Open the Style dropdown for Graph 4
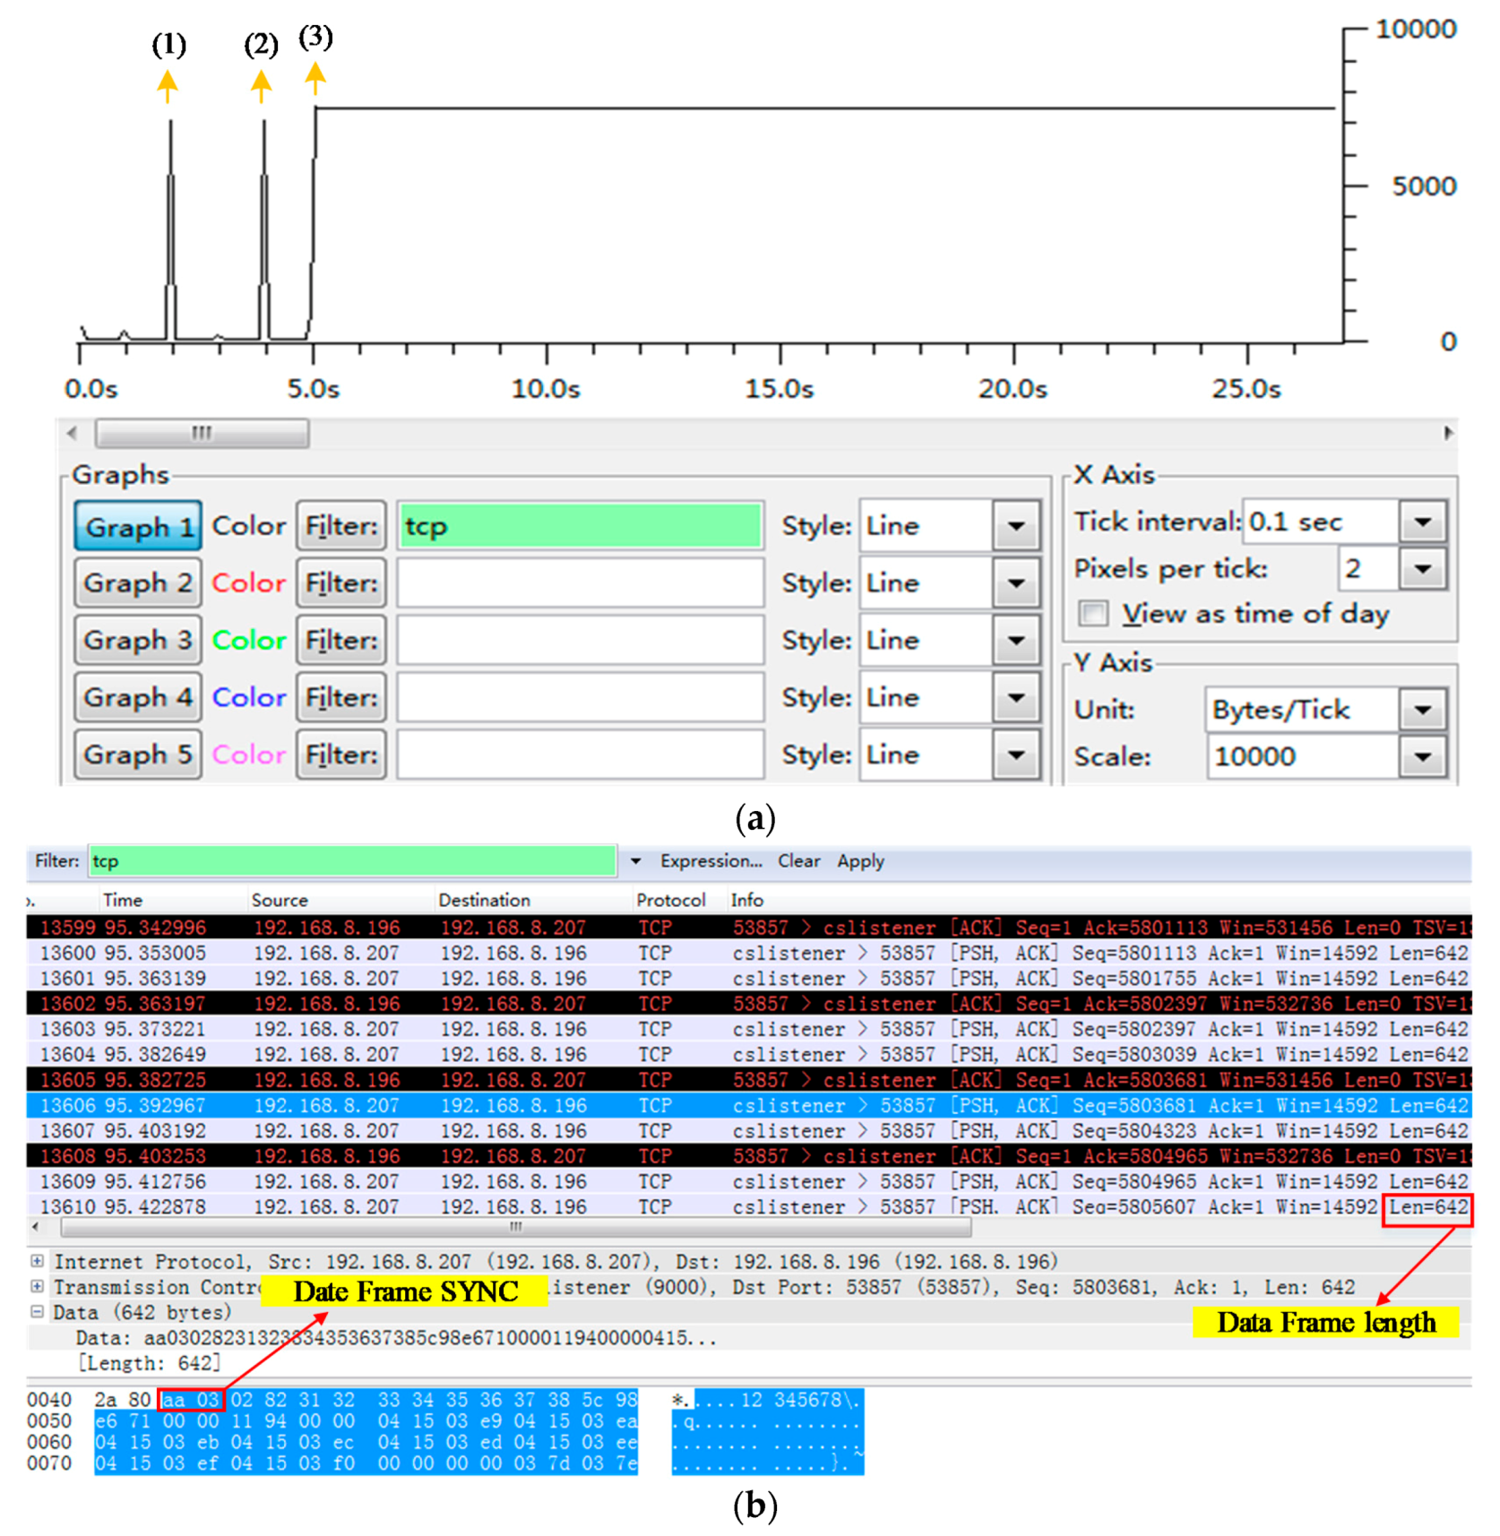Viewport: 1500px width, 1536px height. click(x=1016, y=697)
